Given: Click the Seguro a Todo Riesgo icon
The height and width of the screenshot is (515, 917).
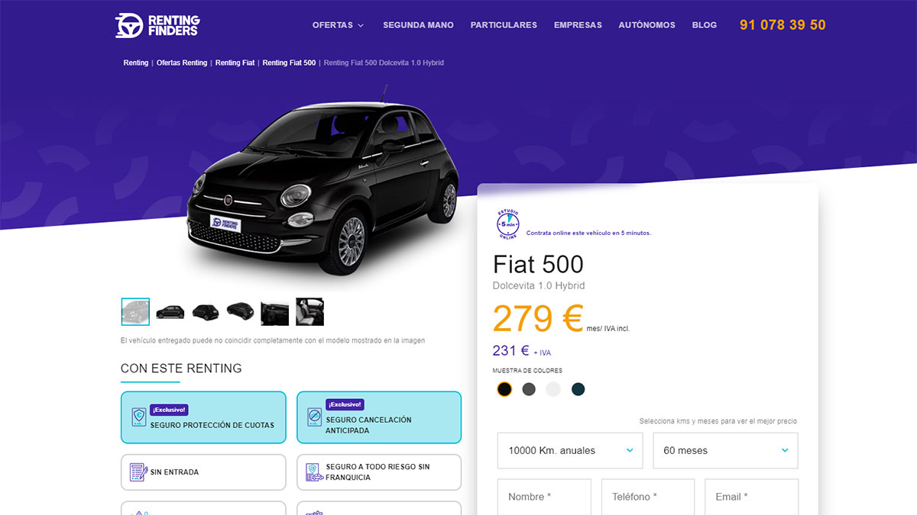Looking at the screenshot, I should (315, 472).
